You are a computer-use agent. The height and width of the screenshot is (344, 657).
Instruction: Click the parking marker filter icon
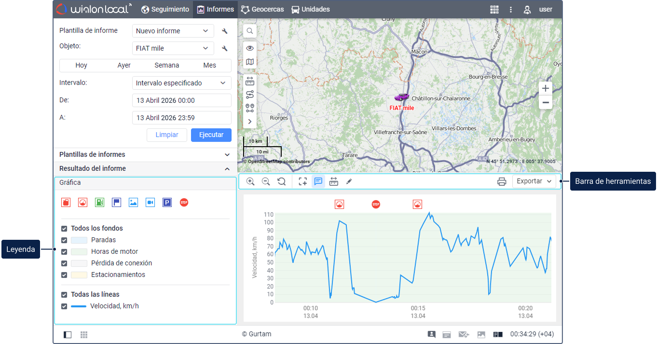coord(167,203)
